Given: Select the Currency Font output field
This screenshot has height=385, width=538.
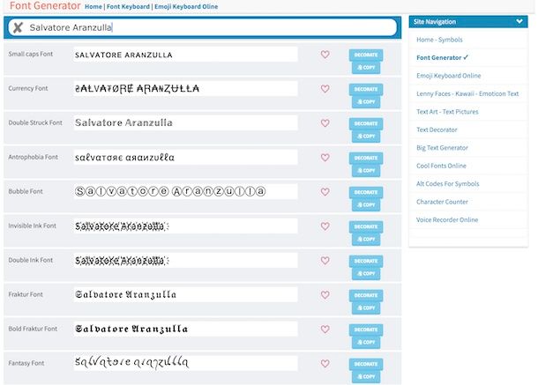Looking at the screenshot, I should pos(185,89).
